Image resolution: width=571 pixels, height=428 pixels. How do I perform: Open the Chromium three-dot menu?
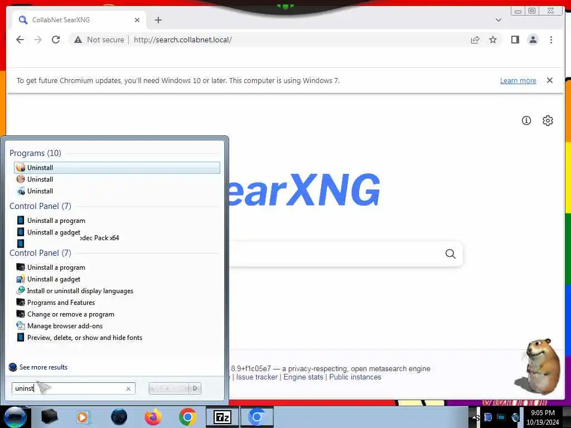[551, 40]
